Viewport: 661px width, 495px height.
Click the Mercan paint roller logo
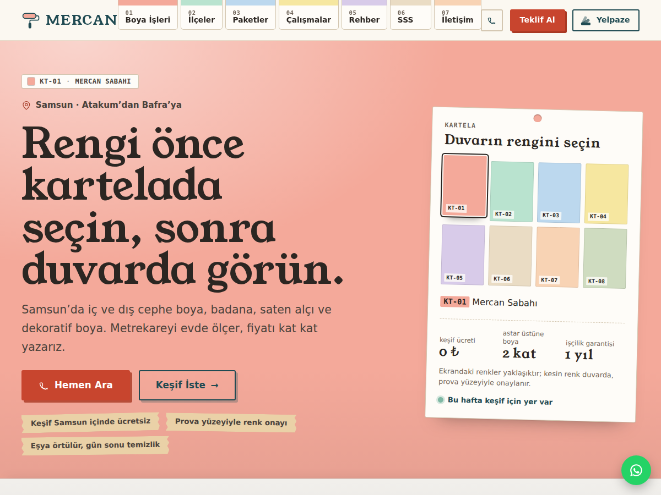[70, 20]
